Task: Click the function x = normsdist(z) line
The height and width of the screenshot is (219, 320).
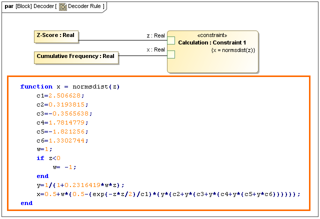Action: 70,86
